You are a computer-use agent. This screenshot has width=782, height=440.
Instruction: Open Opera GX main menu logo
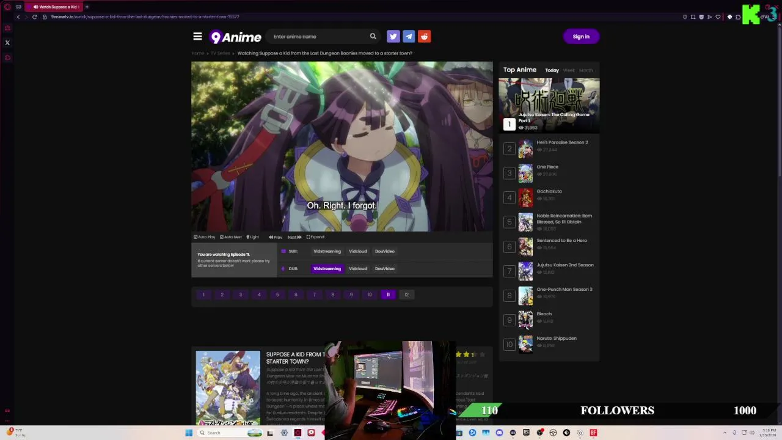[x=7, y=7]
